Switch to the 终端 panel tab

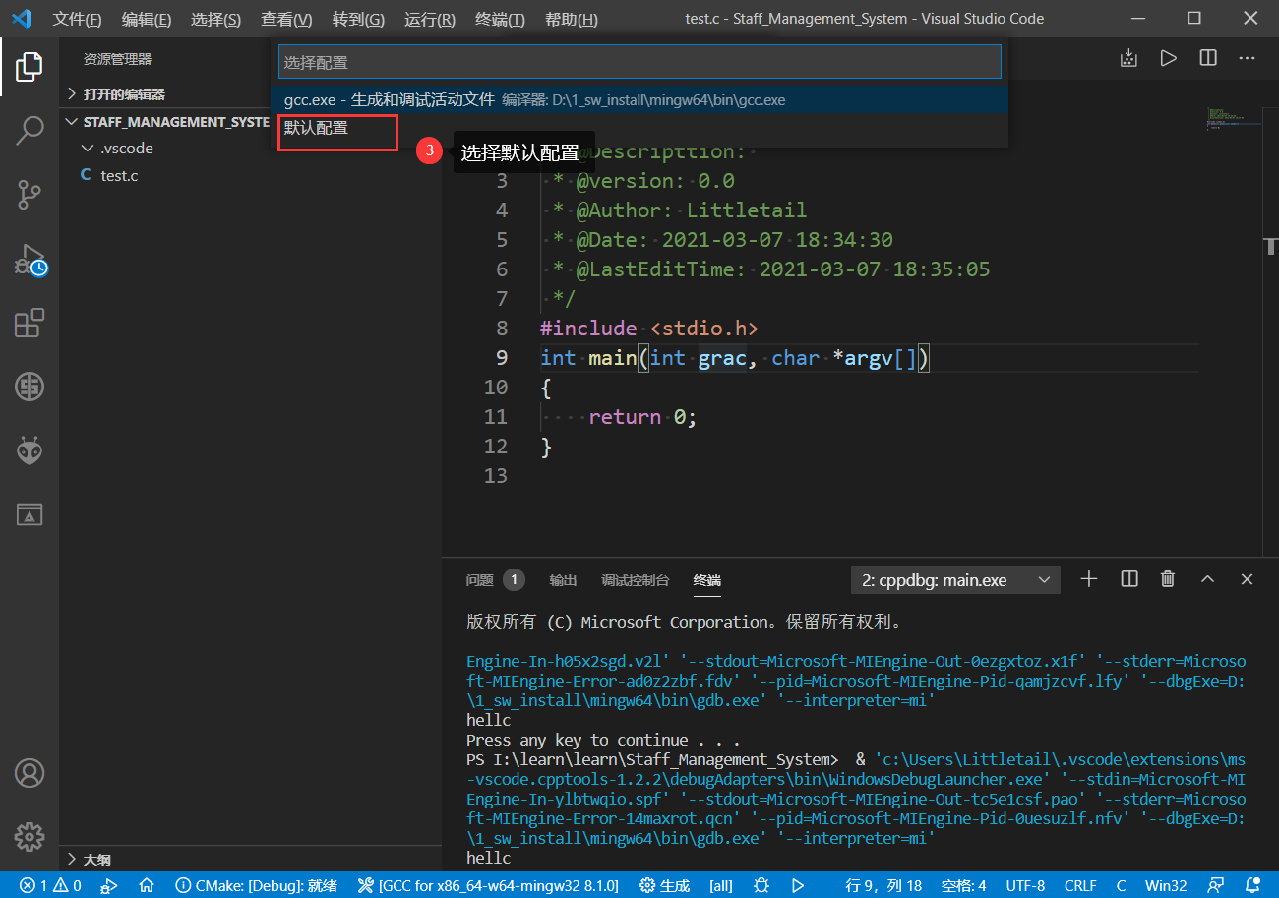click(706, 580)
